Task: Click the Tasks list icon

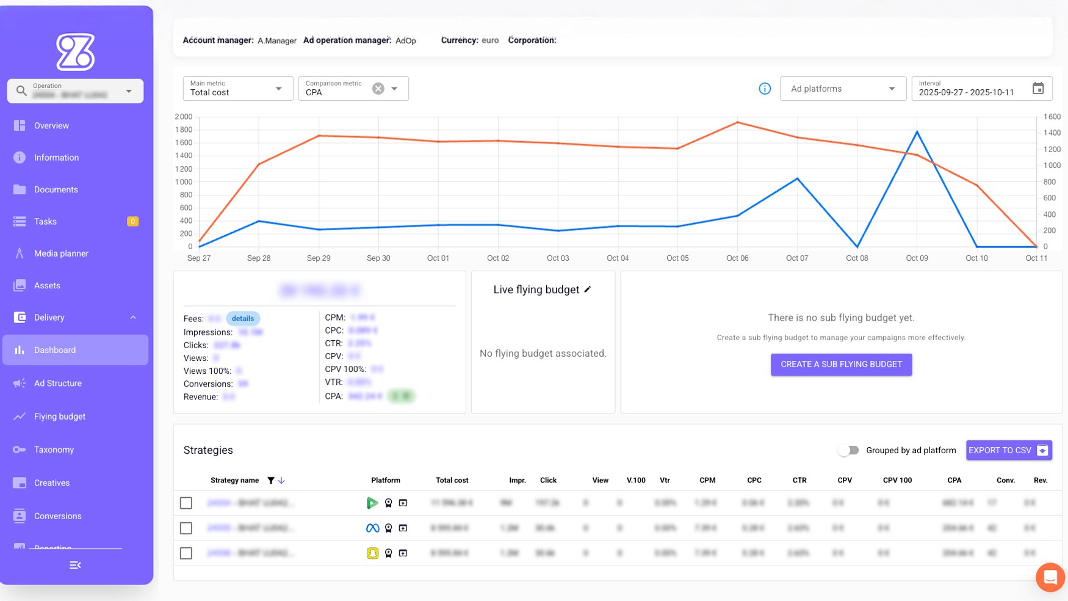Action: [x=20, y=222]
